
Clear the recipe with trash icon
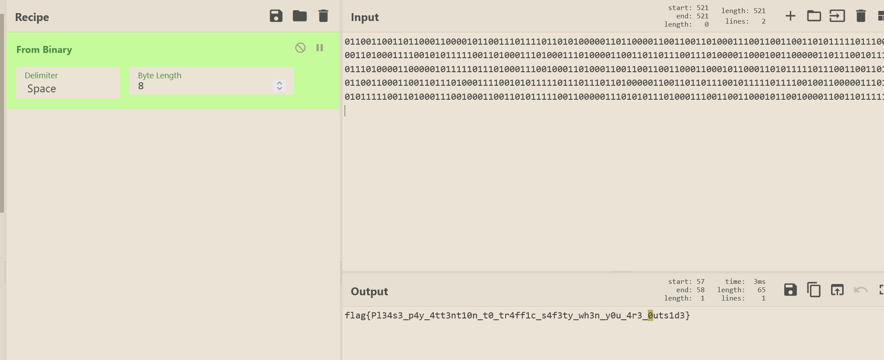(323, 16)
